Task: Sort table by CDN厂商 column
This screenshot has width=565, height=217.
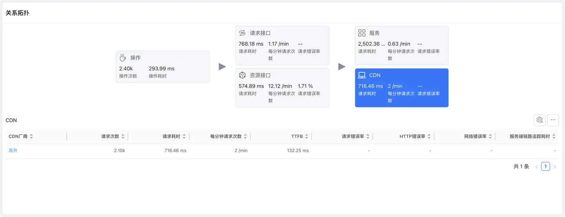Action: [x=31, y=136]
